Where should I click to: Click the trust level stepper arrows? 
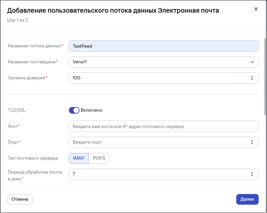pos(252,78)
